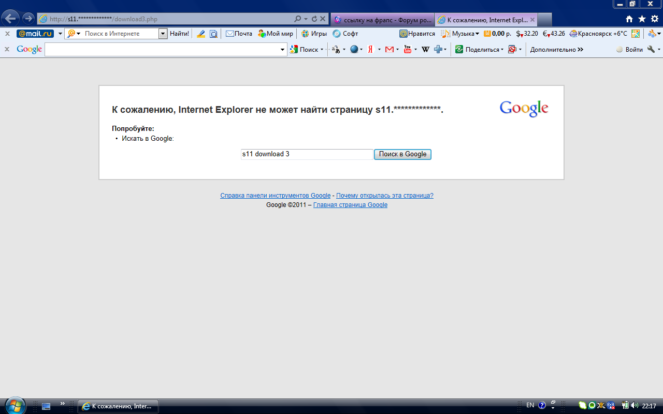Expand Mail.ru search history dropdown
The image size is (663, 414).
point(163,34)
